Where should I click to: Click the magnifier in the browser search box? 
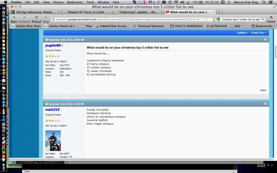[262, 19]
